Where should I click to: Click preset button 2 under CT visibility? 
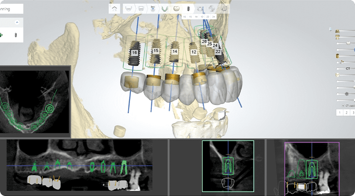(x=346, y=113)
